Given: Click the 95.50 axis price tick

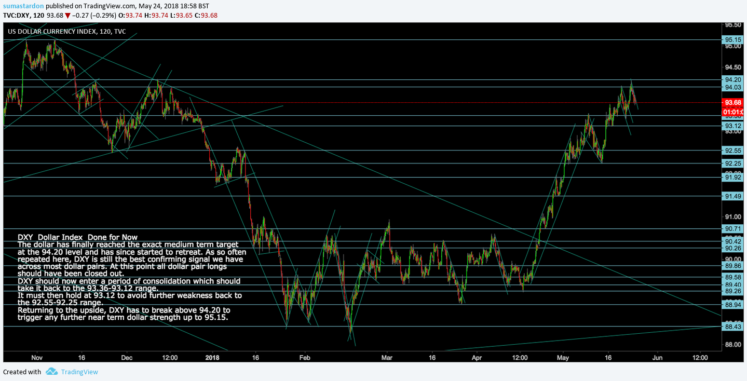Looking at the screenshot, I should pyautogui.click(x=733, y=25).
